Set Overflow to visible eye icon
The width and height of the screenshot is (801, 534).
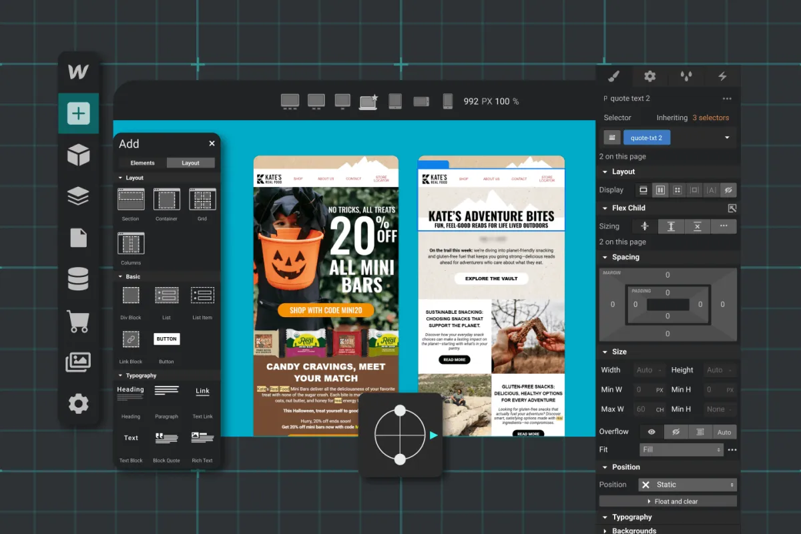point(651,432)
